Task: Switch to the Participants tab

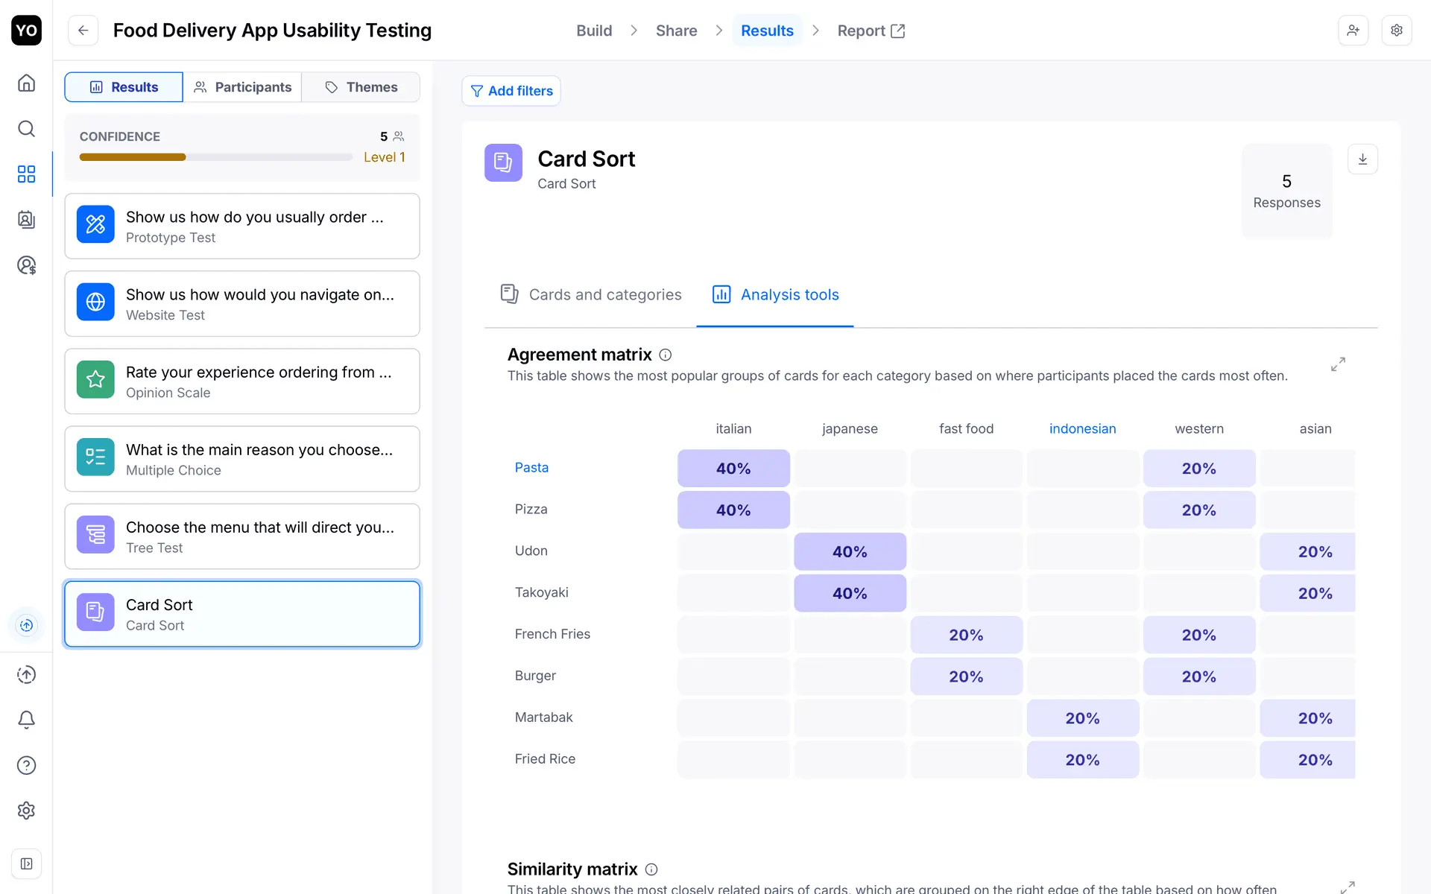Action: [242, 87]
